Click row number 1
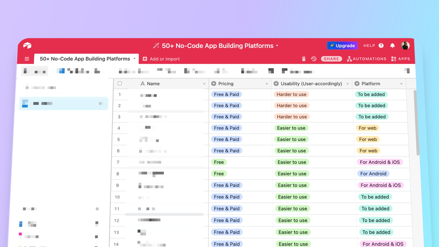Screen dimensions: 439x247 [120, 94]
